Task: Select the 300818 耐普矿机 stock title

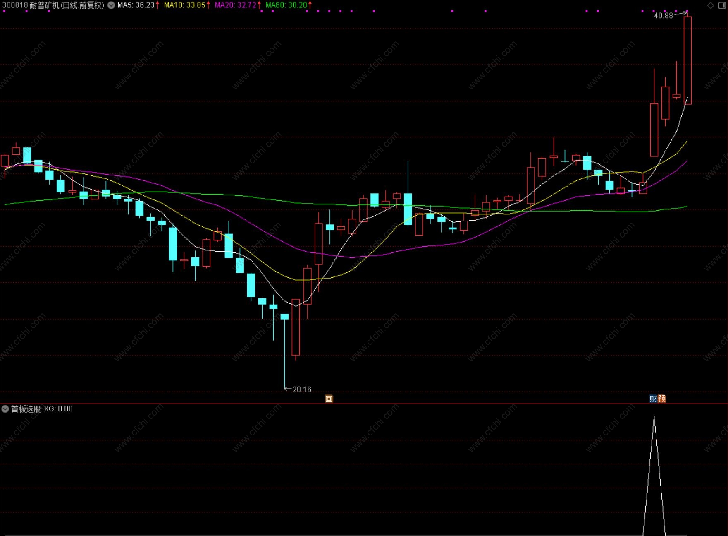Action: click(53, 5)
